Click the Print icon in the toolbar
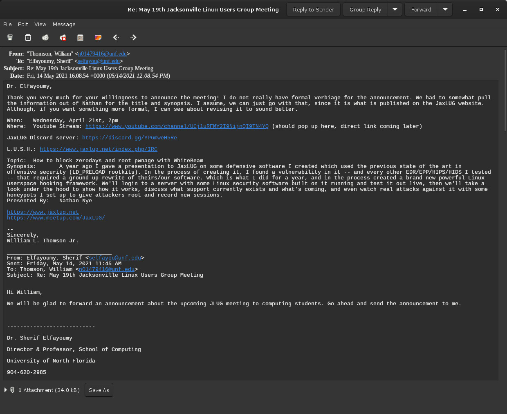Viewport: 507px width, 414px height. (10, 38)
